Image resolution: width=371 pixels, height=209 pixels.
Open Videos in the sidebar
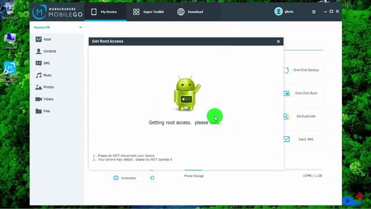(45, 99)
